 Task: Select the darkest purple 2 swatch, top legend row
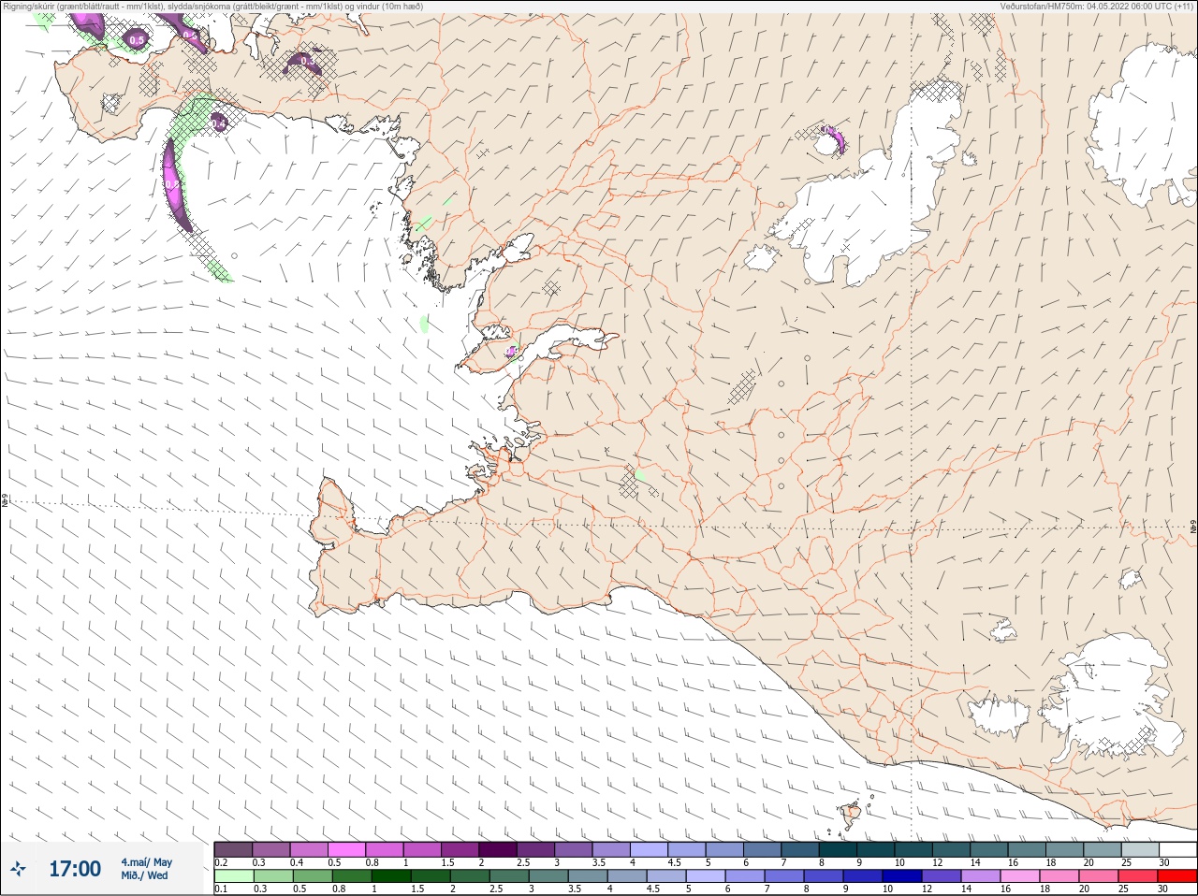coord(497,849)
